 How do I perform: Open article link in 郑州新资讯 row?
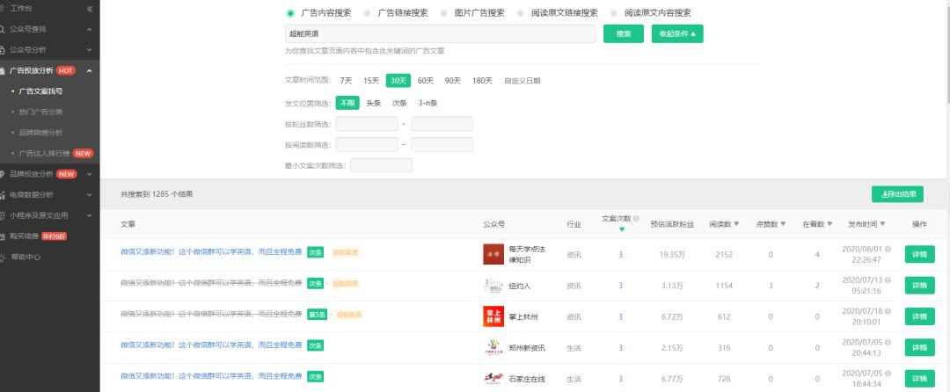(x=211, y=345)
